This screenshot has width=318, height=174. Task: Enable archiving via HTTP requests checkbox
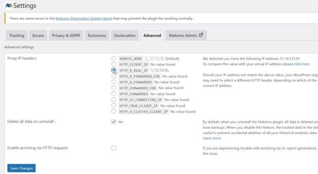[114, 148]
